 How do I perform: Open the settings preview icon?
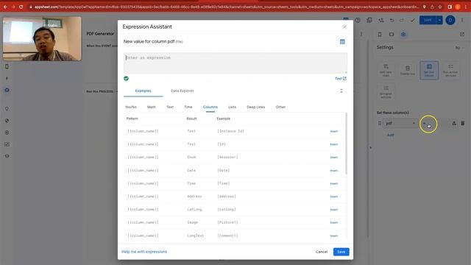click(403, 35)
